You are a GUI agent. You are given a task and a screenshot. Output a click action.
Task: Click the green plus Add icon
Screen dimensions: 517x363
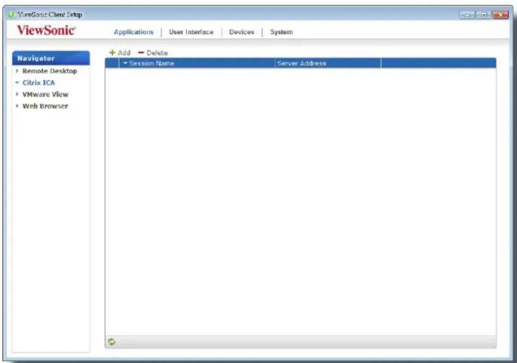pos(112,53)
